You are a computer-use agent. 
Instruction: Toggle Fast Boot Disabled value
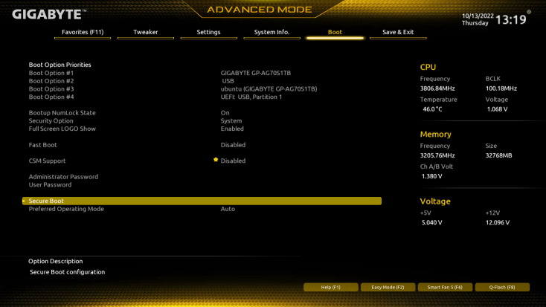[x=233, y=145]
